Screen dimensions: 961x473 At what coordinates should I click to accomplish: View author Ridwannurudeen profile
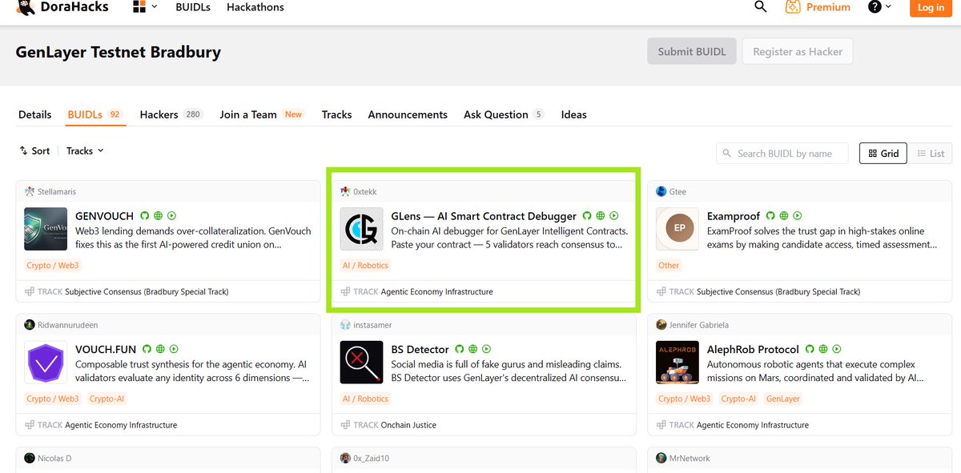61,325
